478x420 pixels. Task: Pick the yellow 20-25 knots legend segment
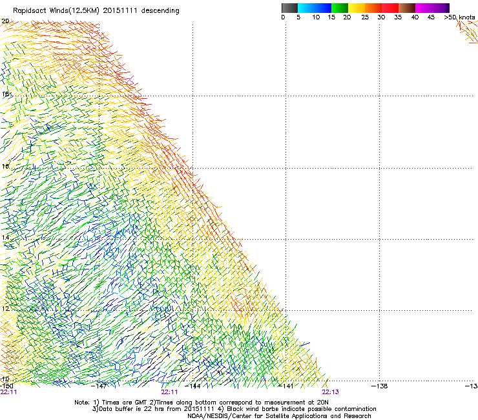click(357, 8)
